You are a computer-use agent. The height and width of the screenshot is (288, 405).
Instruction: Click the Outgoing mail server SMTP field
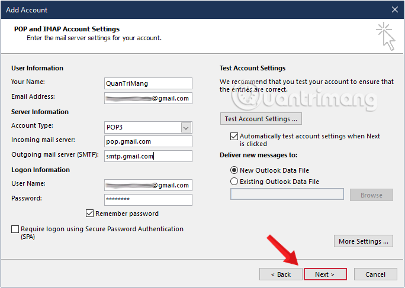coord(148,156)
